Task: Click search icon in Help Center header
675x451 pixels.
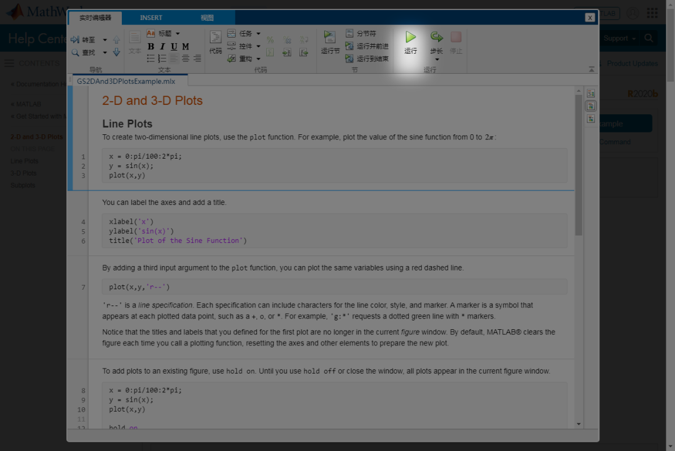Action: point(649,38)
